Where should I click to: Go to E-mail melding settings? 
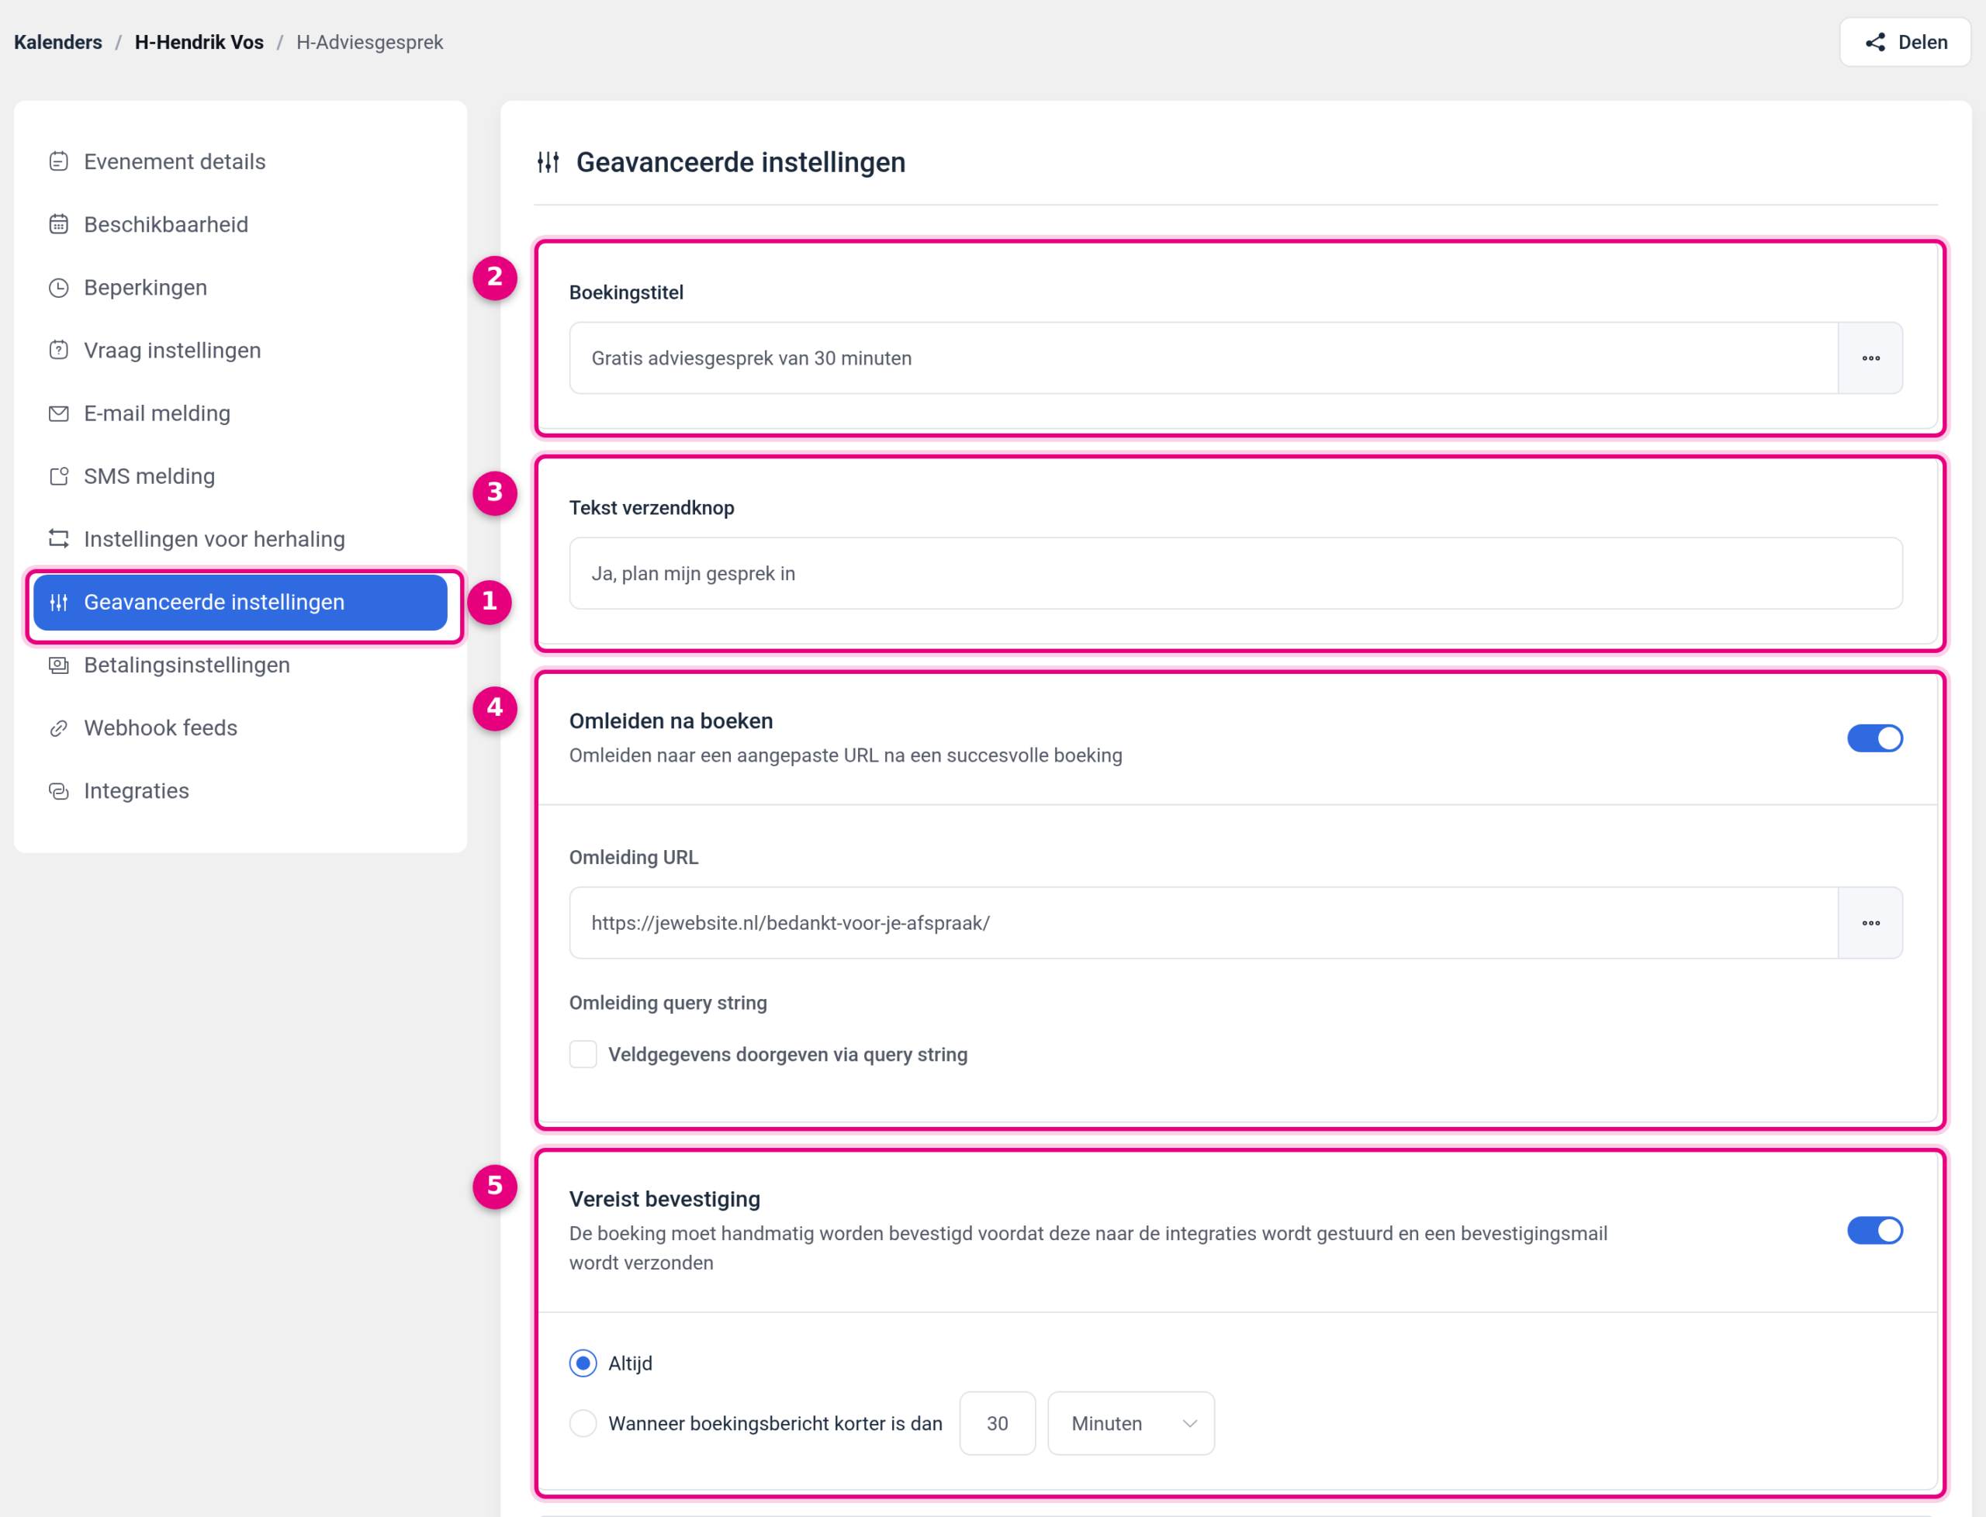[240, 413]
